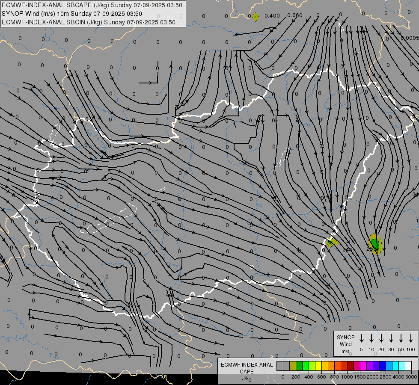
Task: Pick the olive swatch in CAPE legend
Action: (x=293, y=366)
